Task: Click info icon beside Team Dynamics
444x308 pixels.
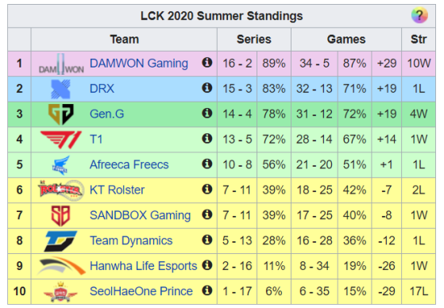Action: [207, 240]
